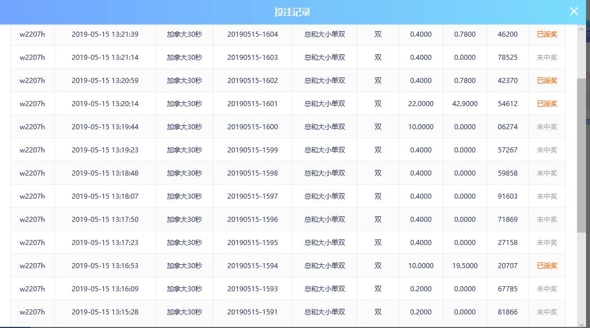Click username w2207h in the 13:19:44 row

pyautogui.click(x=32, y=127)
